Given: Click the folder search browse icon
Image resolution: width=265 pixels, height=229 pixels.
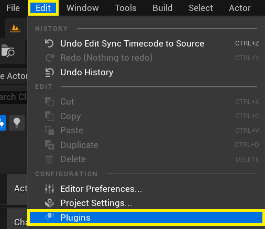Looking at the screenshot, I should pos(8,51).
